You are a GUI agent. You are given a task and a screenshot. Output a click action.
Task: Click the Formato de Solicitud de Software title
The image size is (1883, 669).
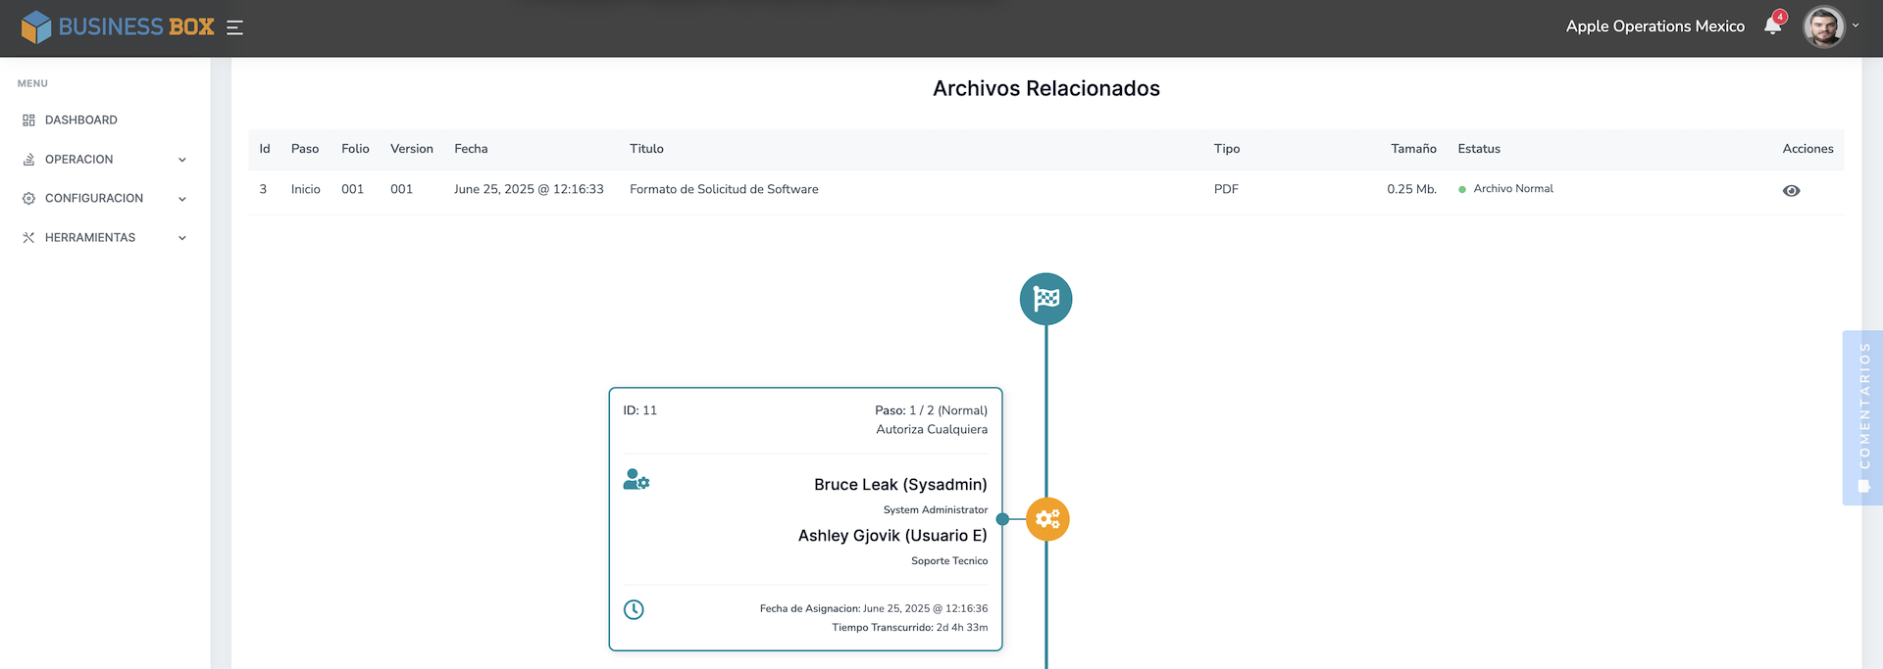724,189
